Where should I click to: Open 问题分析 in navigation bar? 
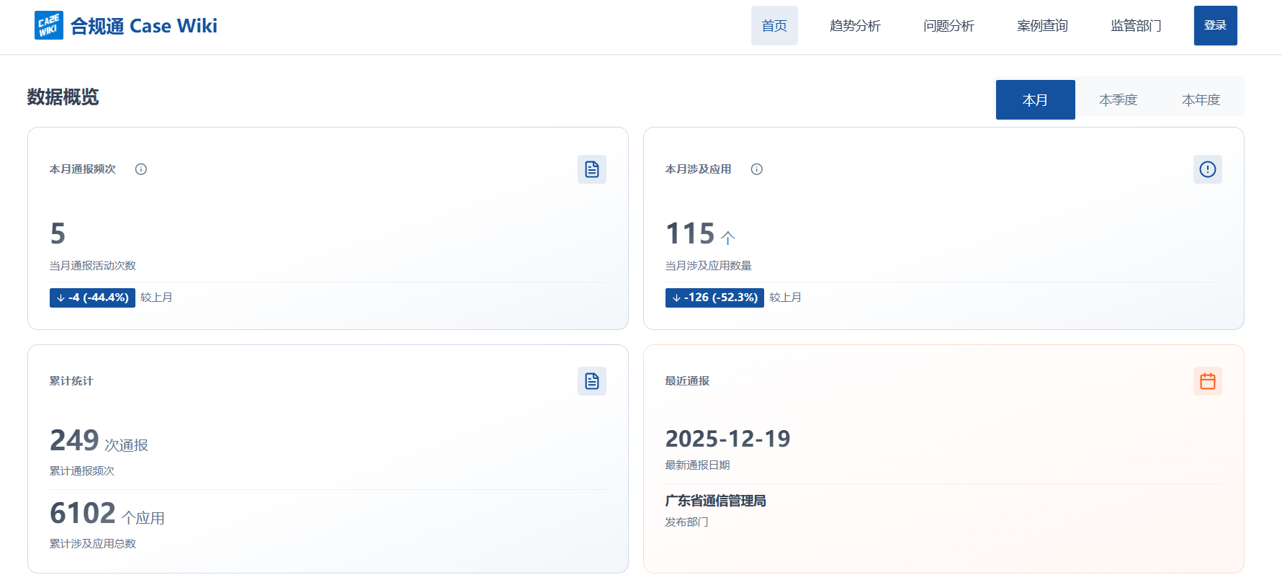pyautogui.click(x=949, y=26)
